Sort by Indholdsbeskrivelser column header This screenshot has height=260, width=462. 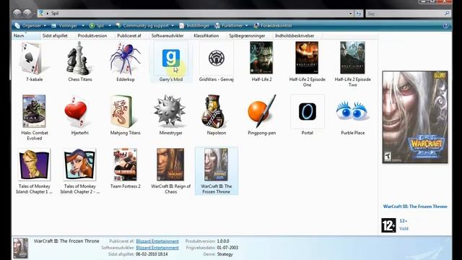coord(295,35)
